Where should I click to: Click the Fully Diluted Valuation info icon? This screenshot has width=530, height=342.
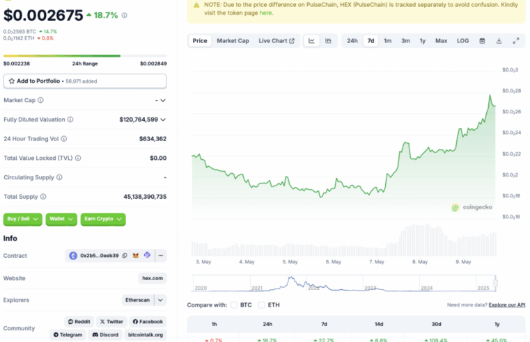(70, 120)
